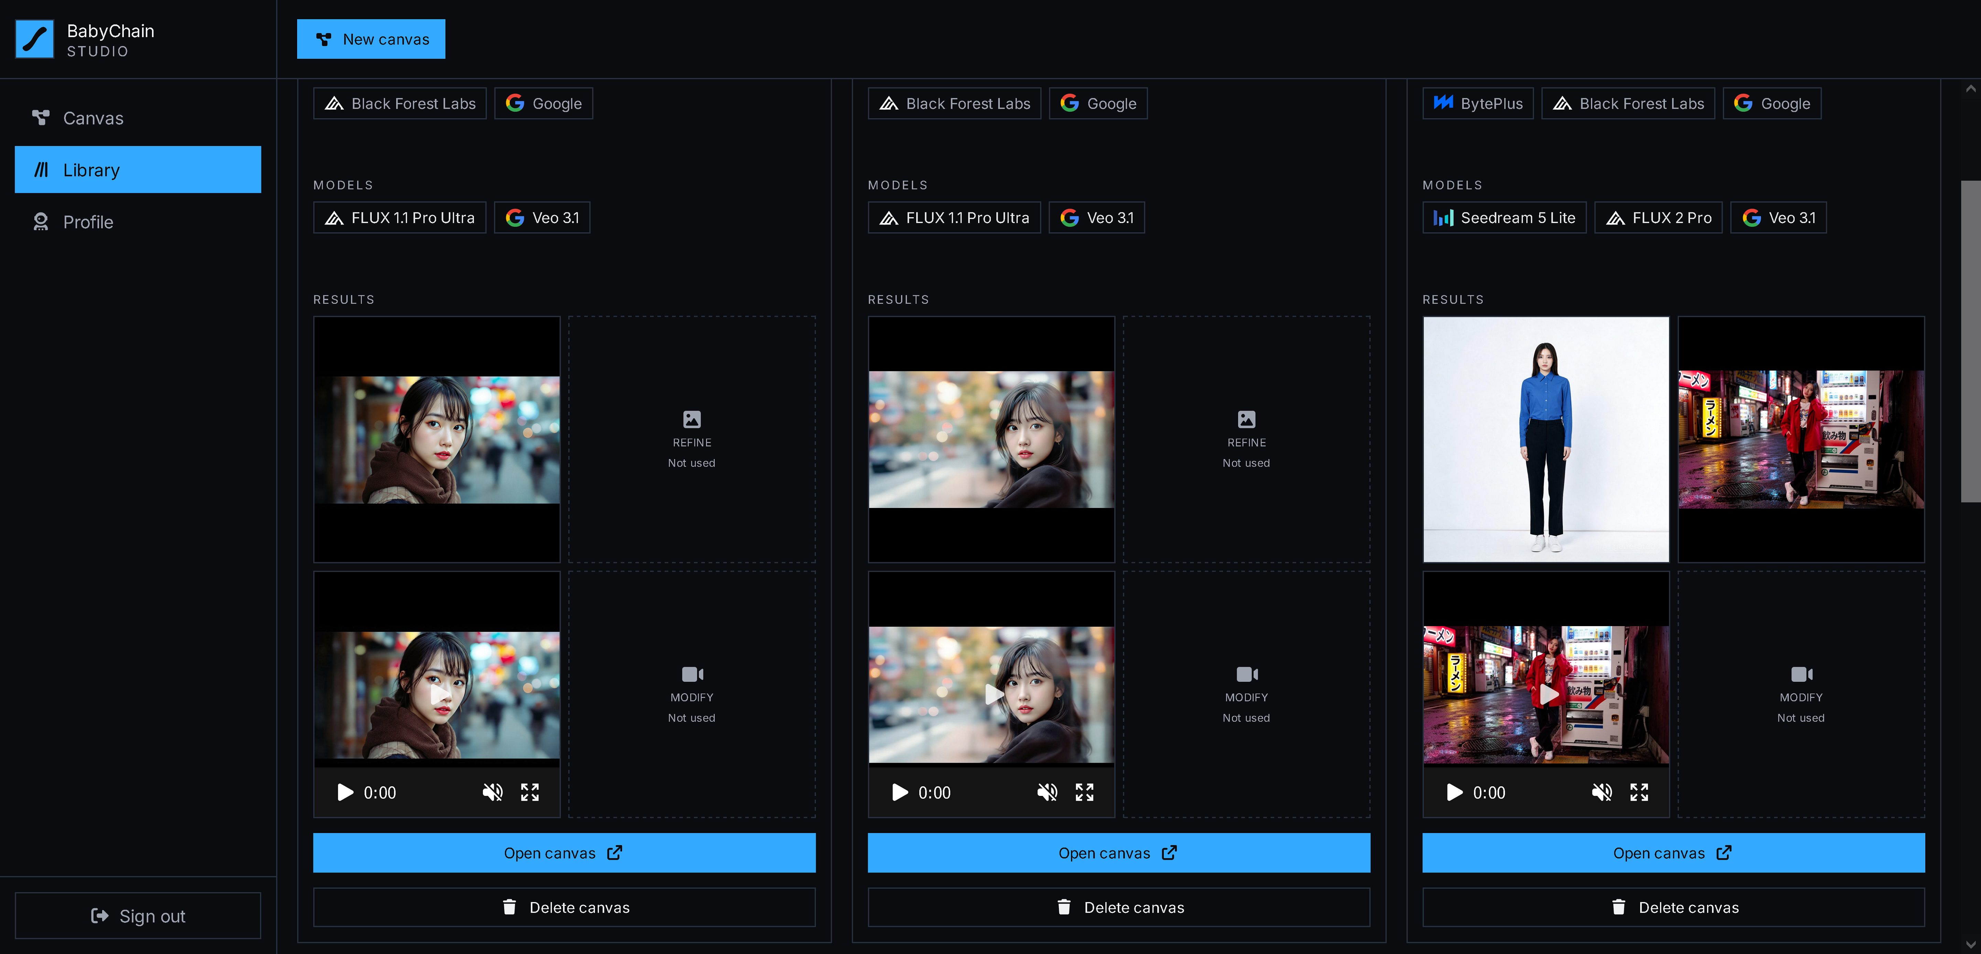Click the play overlay on second card's video
1981x954 pixels.
click(994, 695)
